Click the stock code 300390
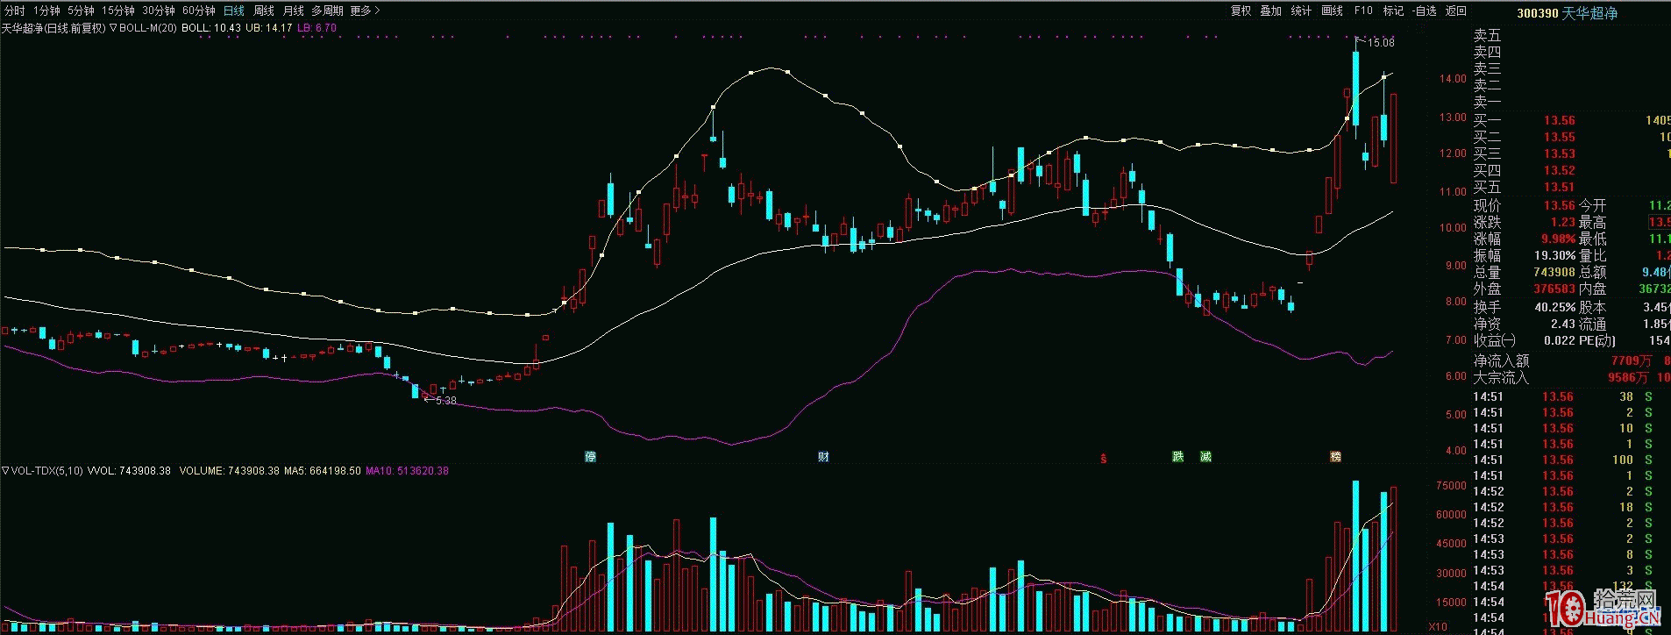The width and height of the screenshot is (1671, 635). pyautogui.click(x=1538, y=13)
